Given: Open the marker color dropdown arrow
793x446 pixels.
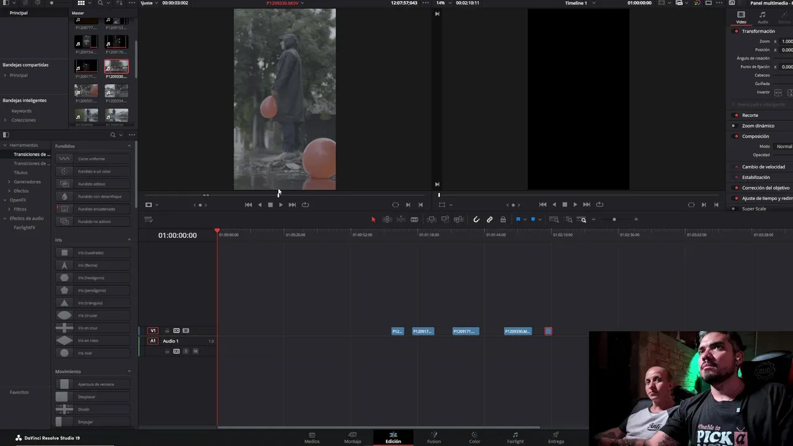Looking at the screenshot, I should [540, 220].
